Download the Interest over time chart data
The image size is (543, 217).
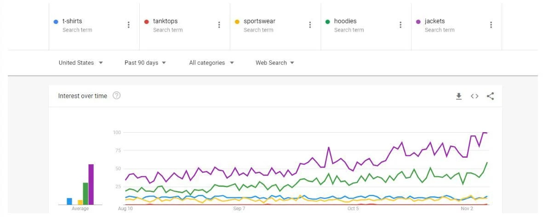(x=459, y=96)
